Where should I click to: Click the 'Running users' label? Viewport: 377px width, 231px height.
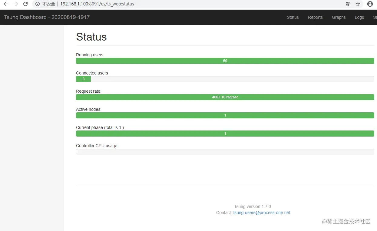(90, 55)
